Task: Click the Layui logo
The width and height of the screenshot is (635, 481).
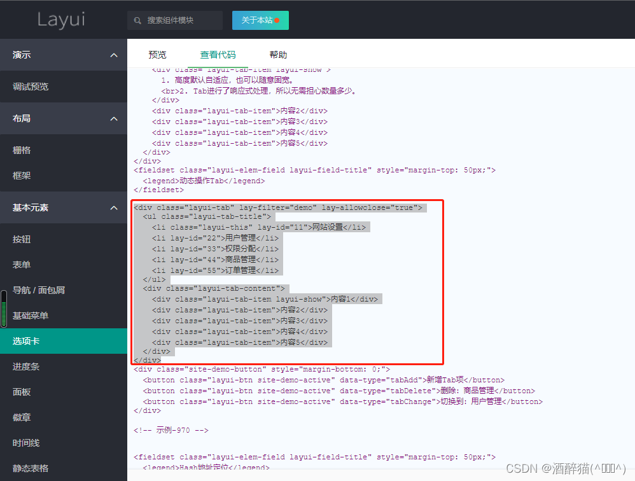Action: pos(61,20)
